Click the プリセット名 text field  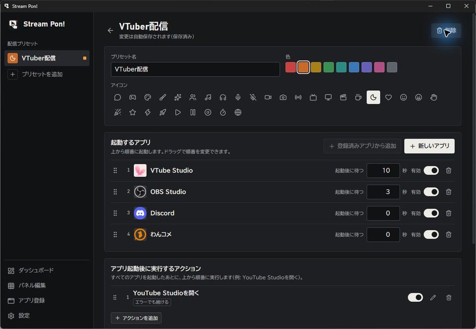point(195,70)
